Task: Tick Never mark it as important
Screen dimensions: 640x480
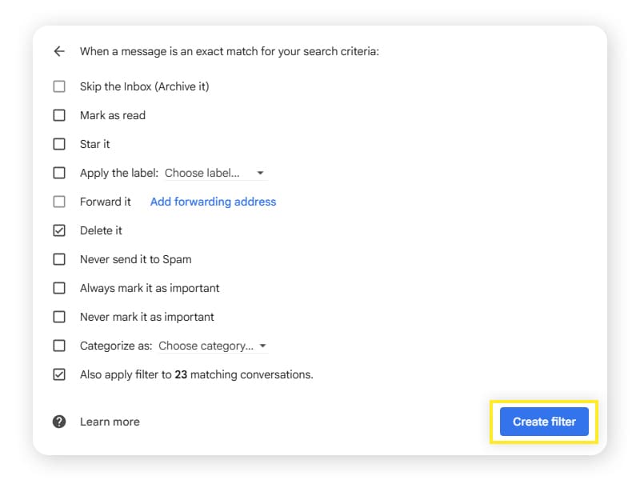Action: 59,317
